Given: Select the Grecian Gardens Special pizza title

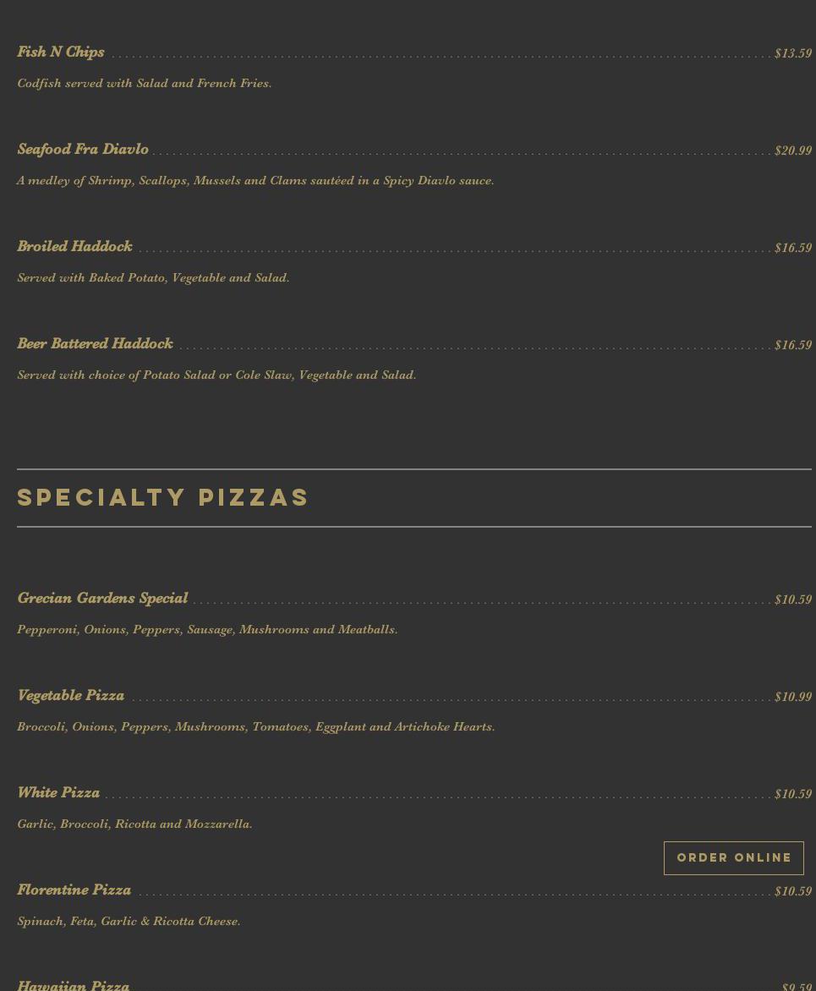Looking at the screenshot, I should coord(102,599).
